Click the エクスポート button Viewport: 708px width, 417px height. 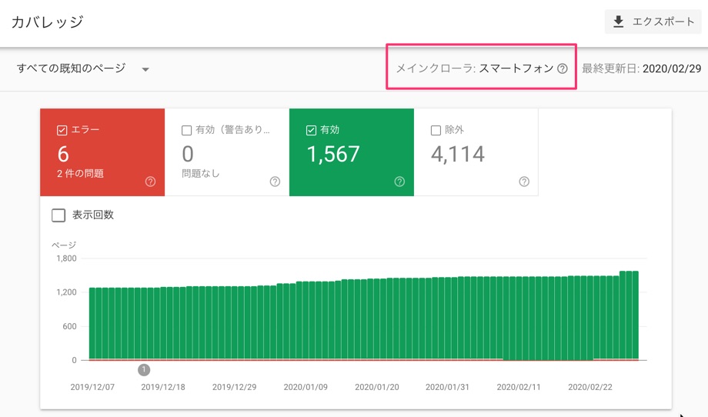coord(653,22)
